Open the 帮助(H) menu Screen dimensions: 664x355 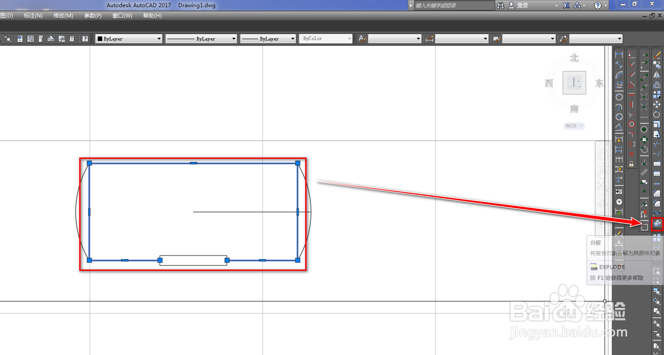(x=152, y=16)
